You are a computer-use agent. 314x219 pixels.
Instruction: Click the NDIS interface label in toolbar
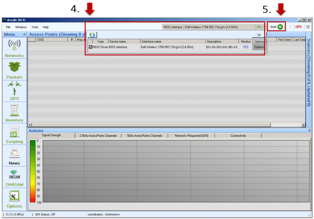coord(173,27)
